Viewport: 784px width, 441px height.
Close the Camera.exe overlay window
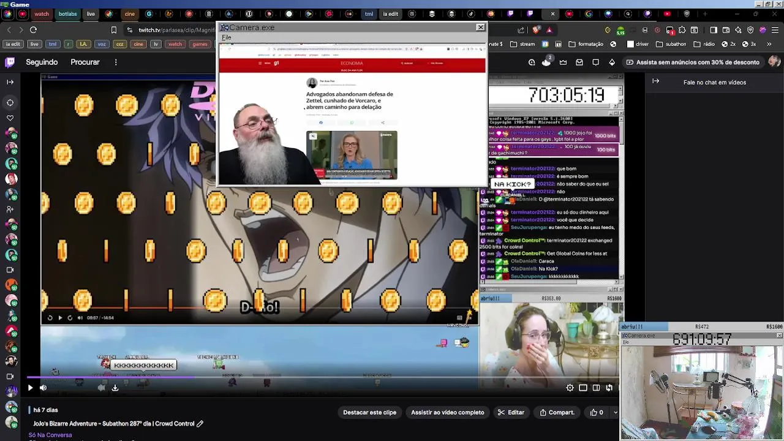480,28
